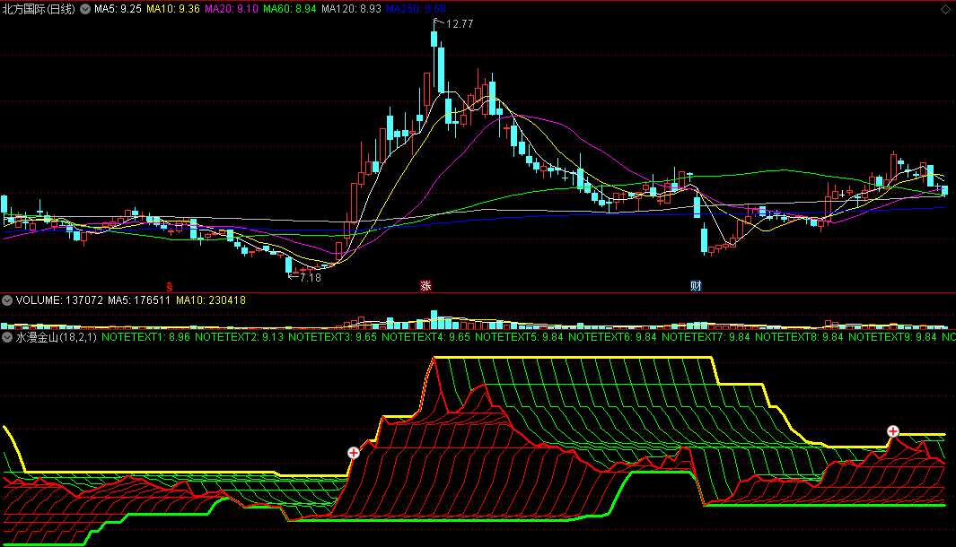956x547 pixels.
Task: Expand the VOLUME panel dropdown arrow
Action: click(x=7, y=300)
